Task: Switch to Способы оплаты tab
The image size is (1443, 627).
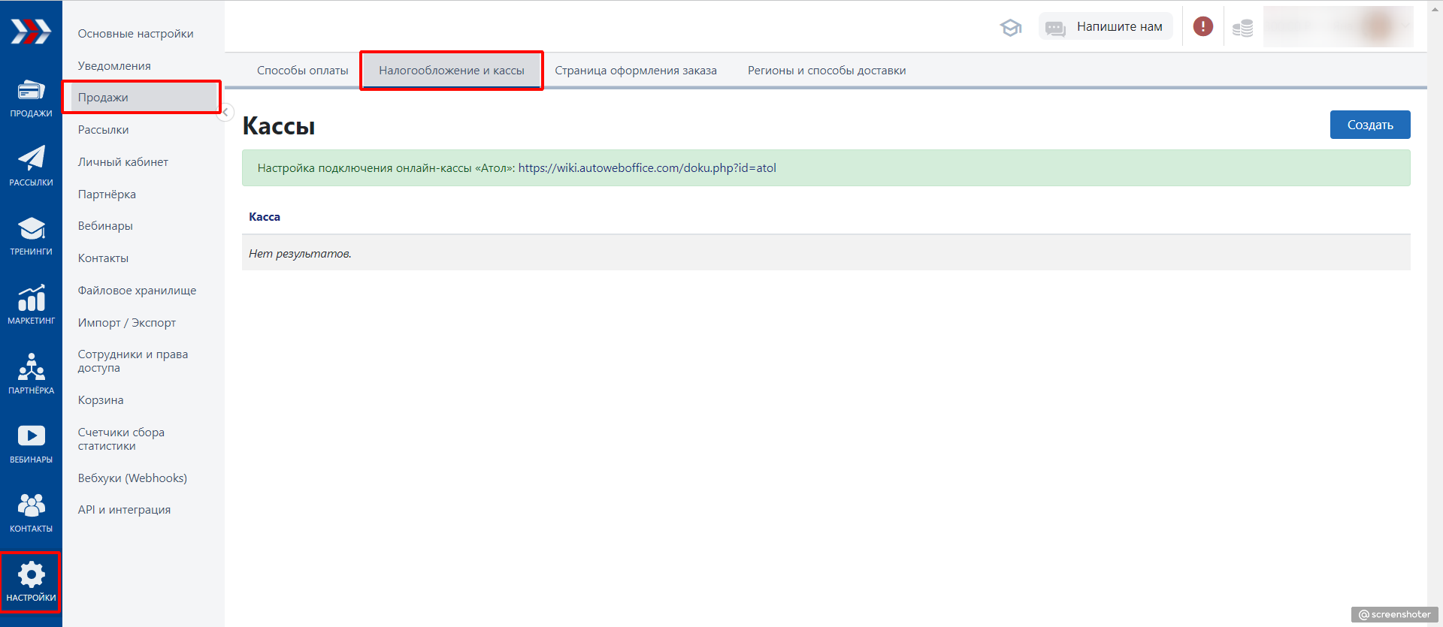Action: 302,71
